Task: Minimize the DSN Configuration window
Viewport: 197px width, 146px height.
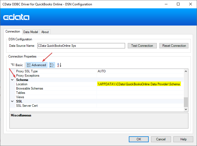Action: pyautogui.click(x=166, y=4)
